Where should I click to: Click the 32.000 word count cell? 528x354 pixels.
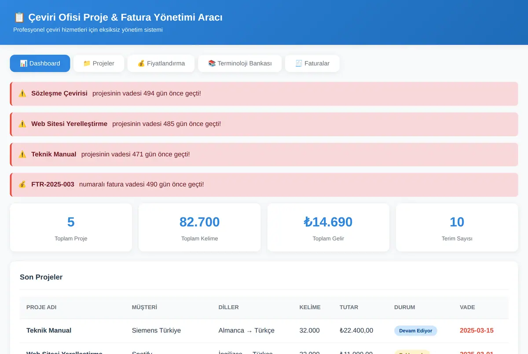(310, 330)
